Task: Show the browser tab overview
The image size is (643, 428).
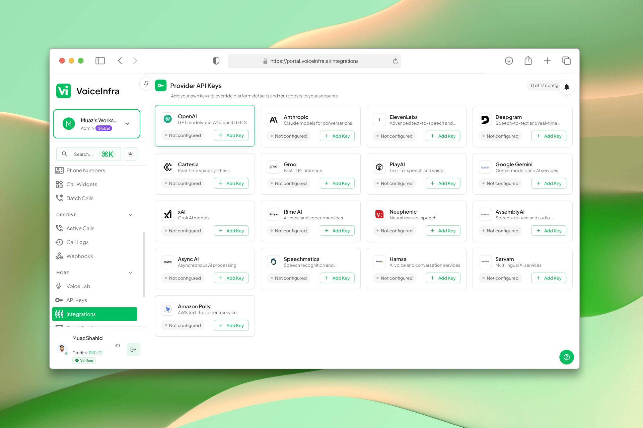Action: tap(566, 61)
